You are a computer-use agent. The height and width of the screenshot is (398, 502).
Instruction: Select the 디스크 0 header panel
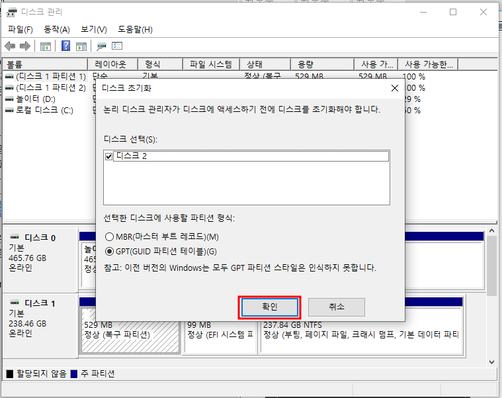40,259
